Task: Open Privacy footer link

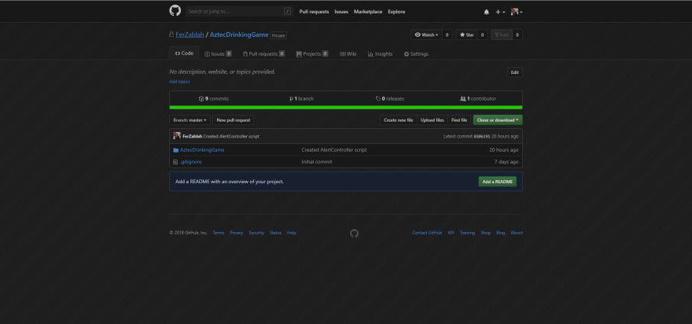Action: click(x=237, y=233)
